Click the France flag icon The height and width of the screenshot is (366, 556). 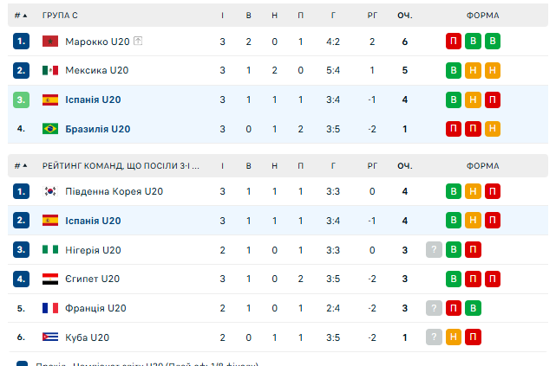(50, 308)
